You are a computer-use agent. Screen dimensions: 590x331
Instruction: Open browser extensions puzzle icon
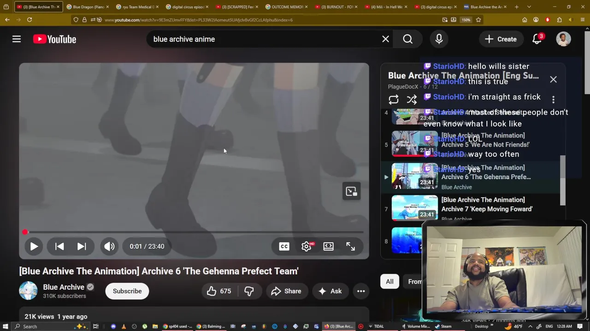(x=559, y=20)
